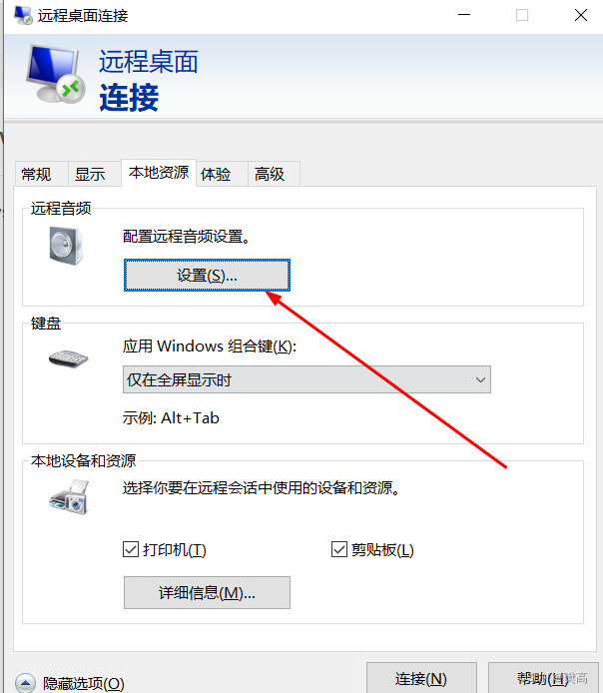Click the 详细信息(M)... button
The image size is (603, 693).
point(207,593)
